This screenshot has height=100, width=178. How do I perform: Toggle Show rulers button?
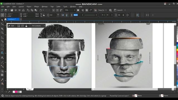[x=83, y=10]
